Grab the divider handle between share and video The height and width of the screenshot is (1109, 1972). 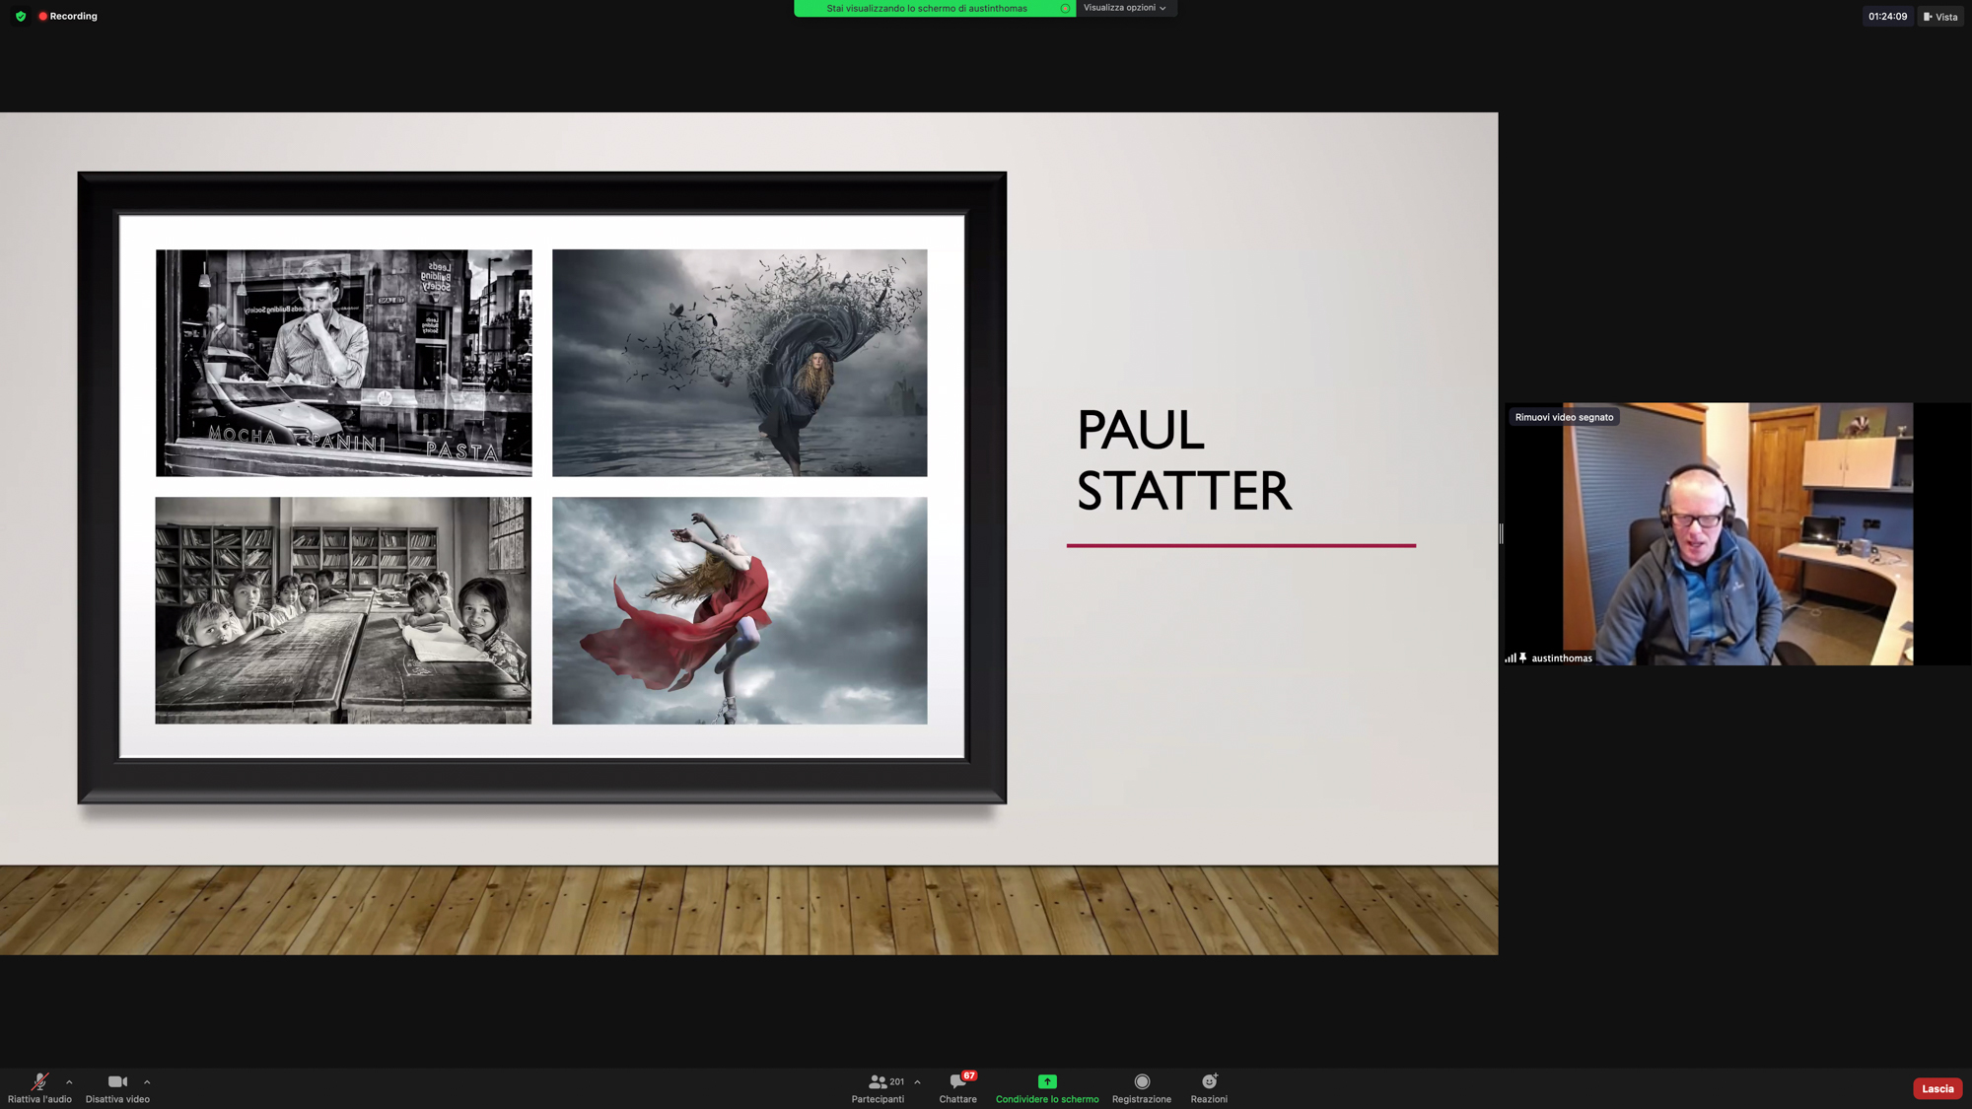[x=1501, y=533]
